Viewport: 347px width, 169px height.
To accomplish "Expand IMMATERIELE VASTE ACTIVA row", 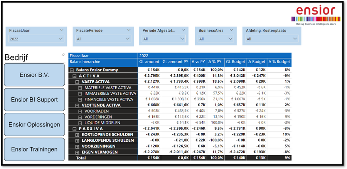I will [x=80, y=94].
